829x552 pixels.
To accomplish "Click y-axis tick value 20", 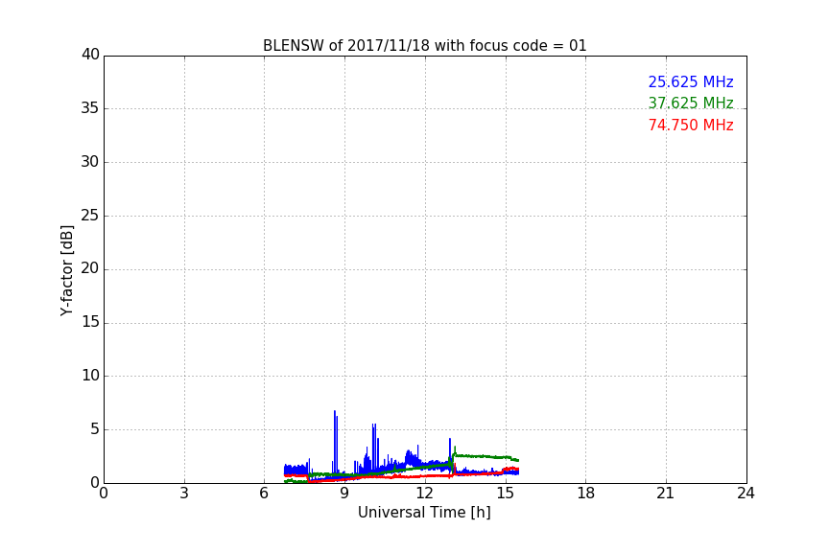I will coord(90,268).
